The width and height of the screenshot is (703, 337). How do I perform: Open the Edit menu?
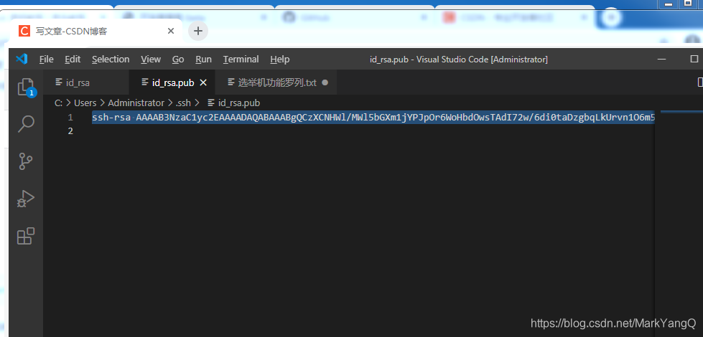tap(73, 59)
